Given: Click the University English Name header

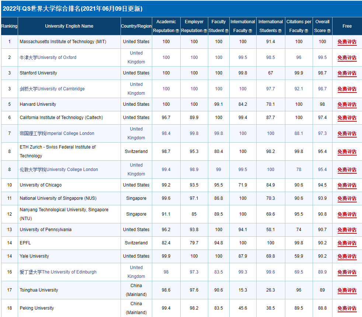Looking at the screenshot, I should 69,26.
